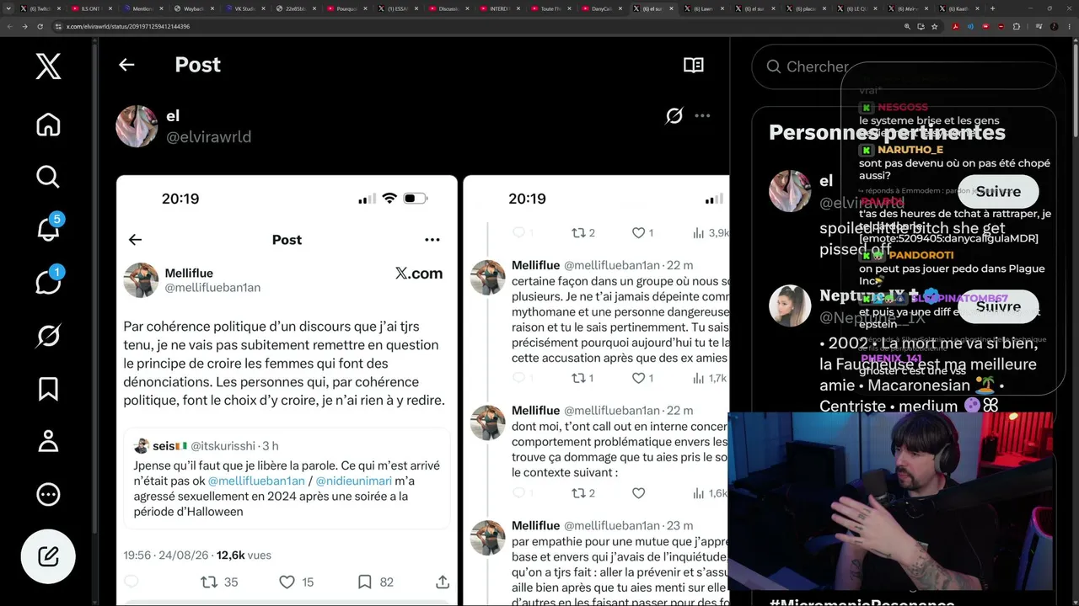Viewport: 1079px width, 606px height.
Task: Go forward in browser history
Action: pyautogui.click(x=24, y=26)
